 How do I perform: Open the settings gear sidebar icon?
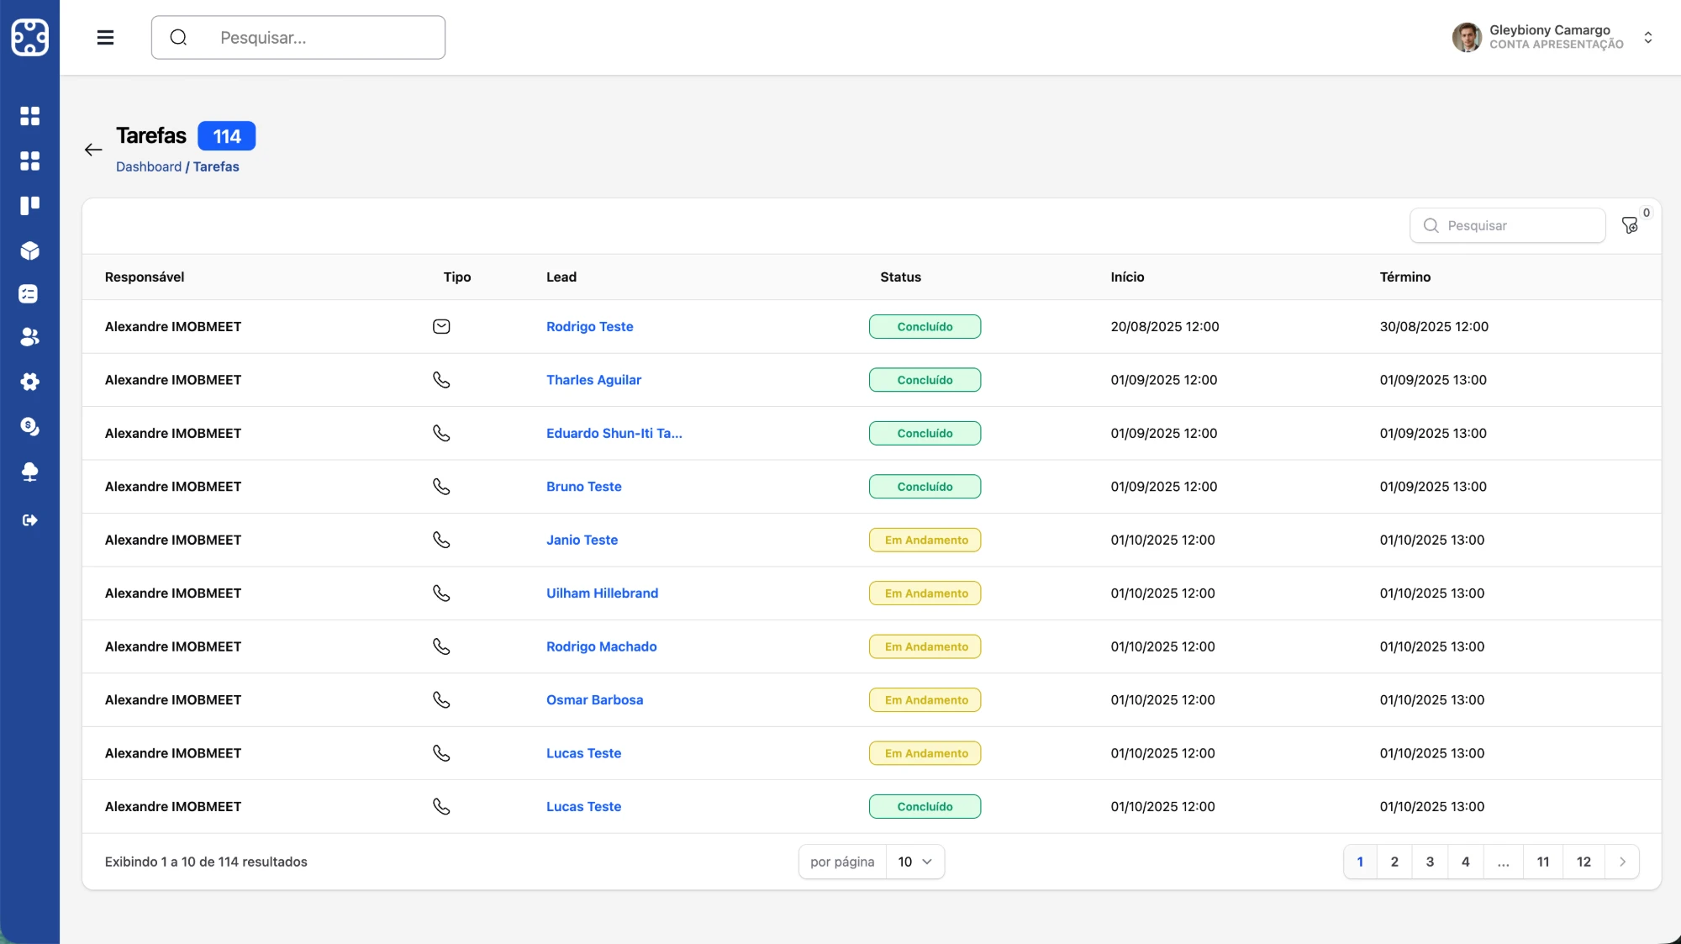(29, 382)
